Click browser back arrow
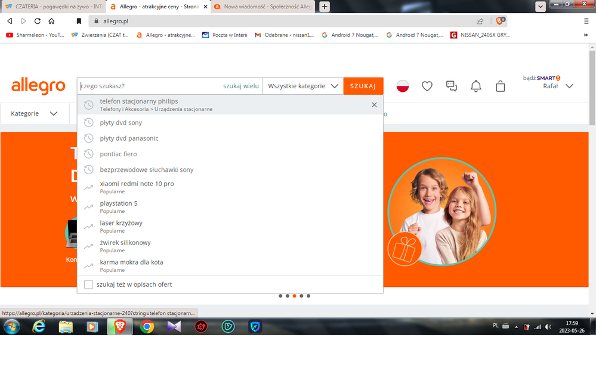596x371 pixels. coord(10,21)
